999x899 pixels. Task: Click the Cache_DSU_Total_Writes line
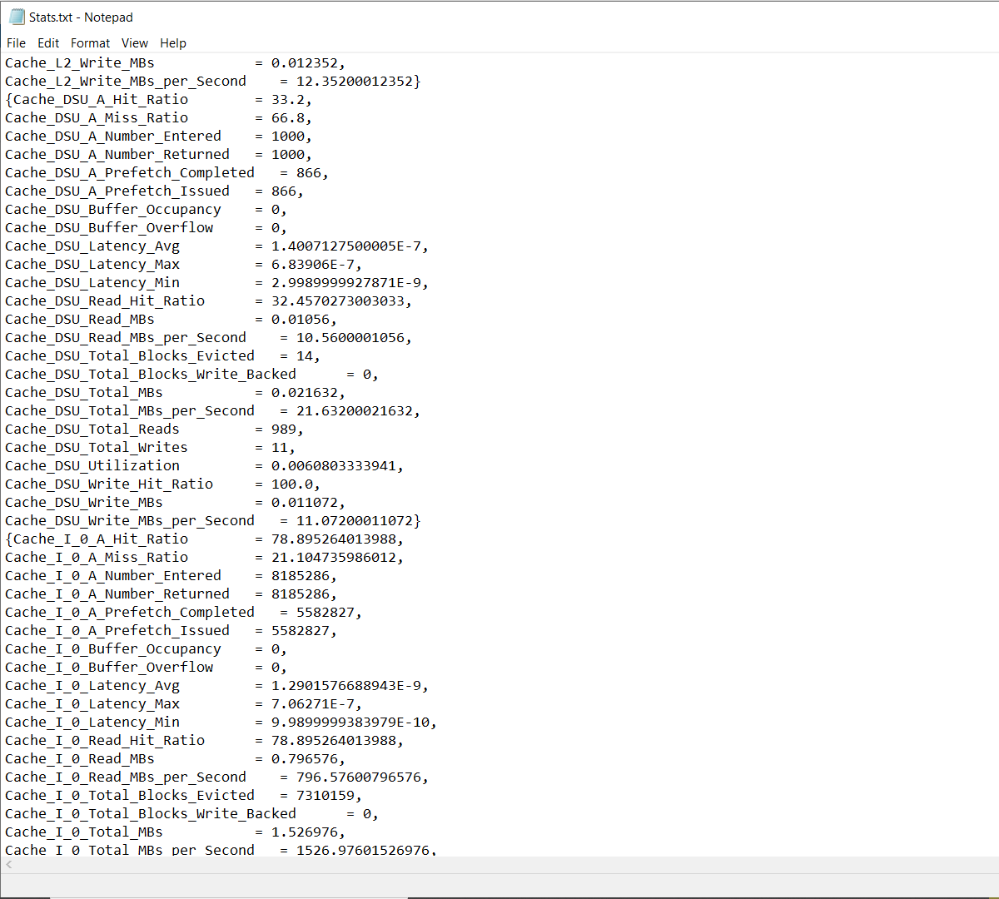tap(150, 448)
